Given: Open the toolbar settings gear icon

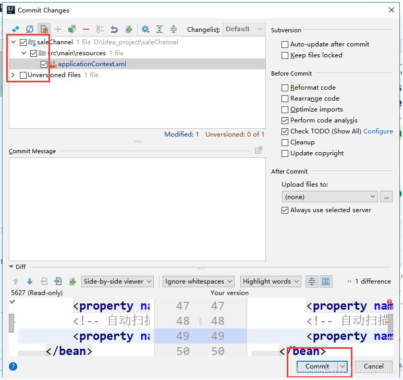Looking at the screenshot, I should pyautogui.click(x=145, y=30).
